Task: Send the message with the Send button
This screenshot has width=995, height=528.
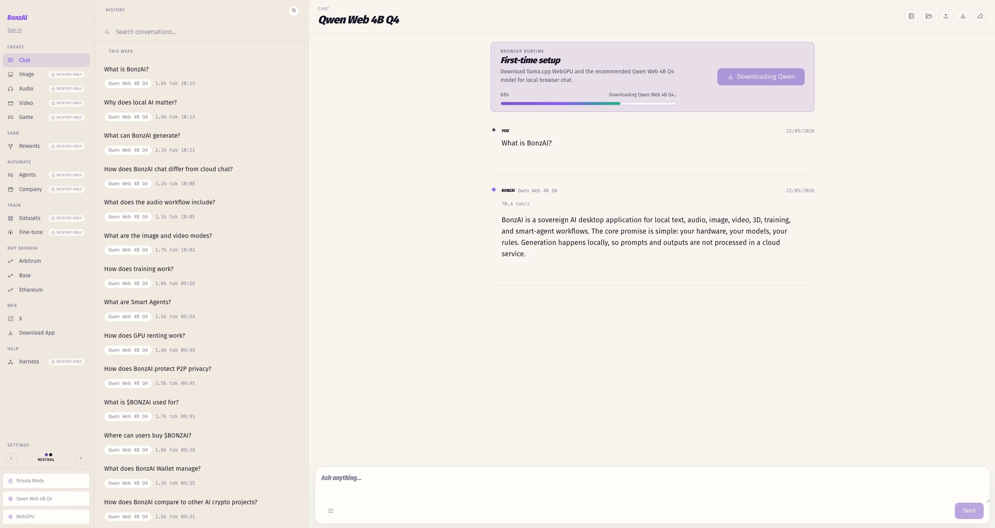Action: 969,511
